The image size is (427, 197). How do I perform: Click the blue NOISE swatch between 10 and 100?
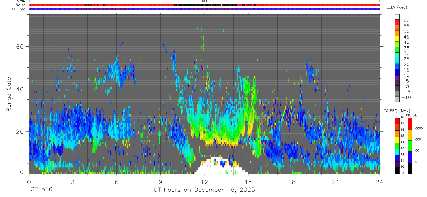point(410,157)
